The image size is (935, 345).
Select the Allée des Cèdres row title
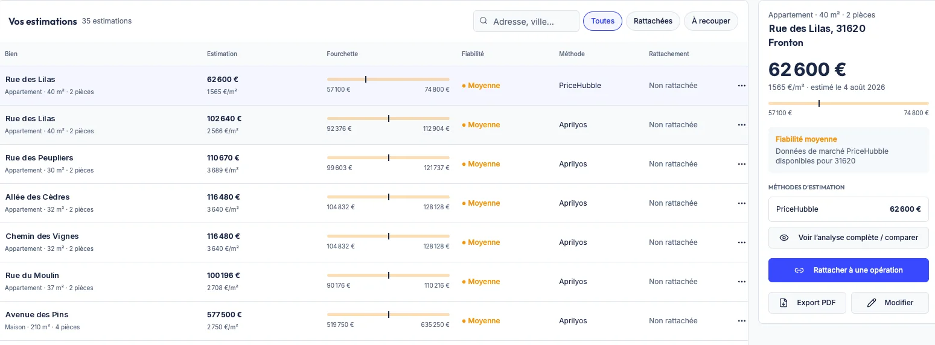point(37,197)
